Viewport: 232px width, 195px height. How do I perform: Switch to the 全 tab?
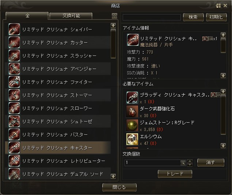click(27, 16)
